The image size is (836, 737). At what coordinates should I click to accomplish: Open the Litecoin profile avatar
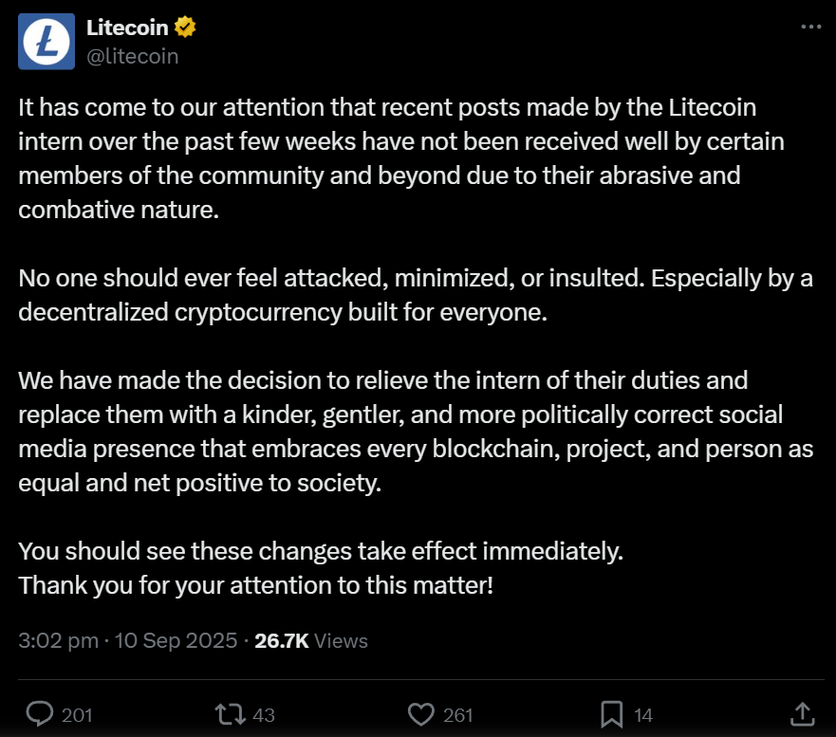pyautogui.click(x=46, y=42)
